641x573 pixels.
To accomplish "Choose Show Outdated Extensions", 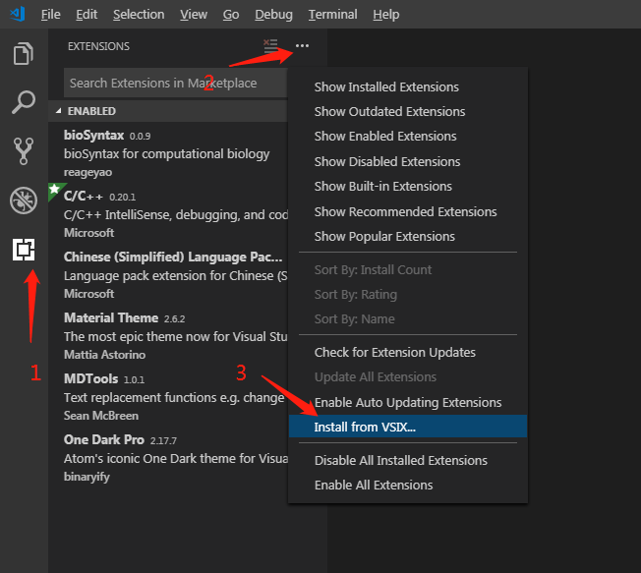I will click(408, 112).
